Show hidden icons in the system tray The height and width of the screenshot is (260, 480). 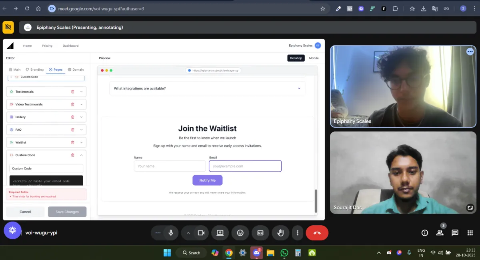pos(379,252)
